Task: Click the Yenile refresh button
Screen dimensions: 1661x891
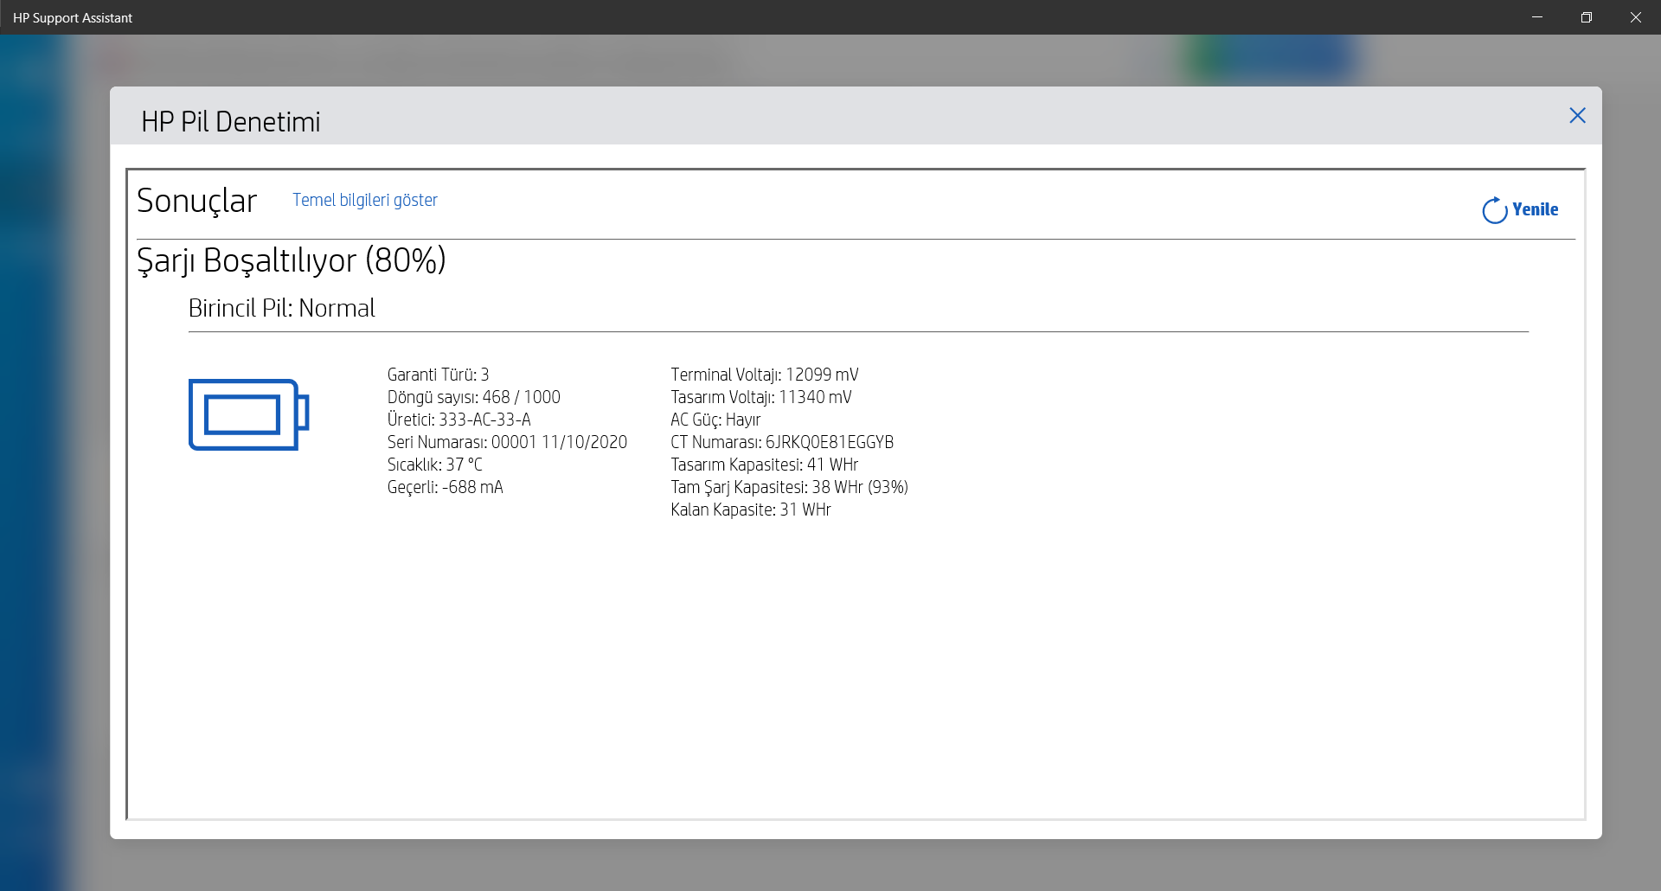Action: point(1520,209)
